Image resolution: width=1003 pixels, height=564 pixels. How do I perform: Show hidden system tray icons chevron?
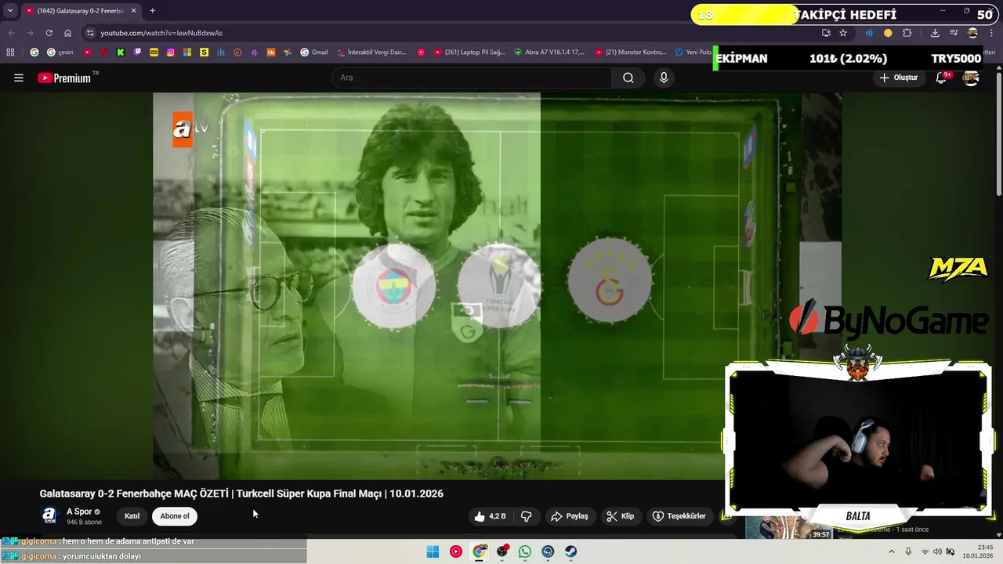[892, 551]
